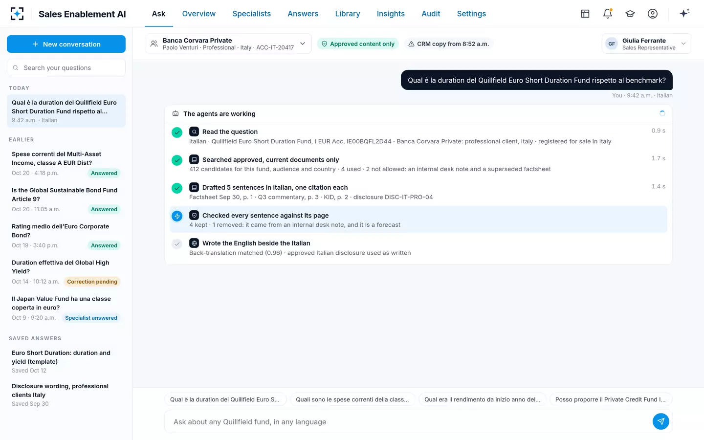The image size is (704, 440).
Task: Click the CRM copy warning triangle icon
Action: pos(412,44)
